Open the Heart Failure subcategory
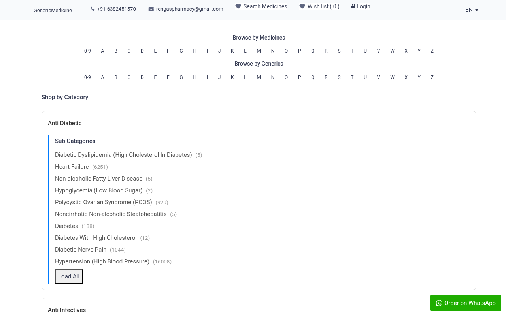This screenshot has height=316, width=506. (x=72, y=167)
